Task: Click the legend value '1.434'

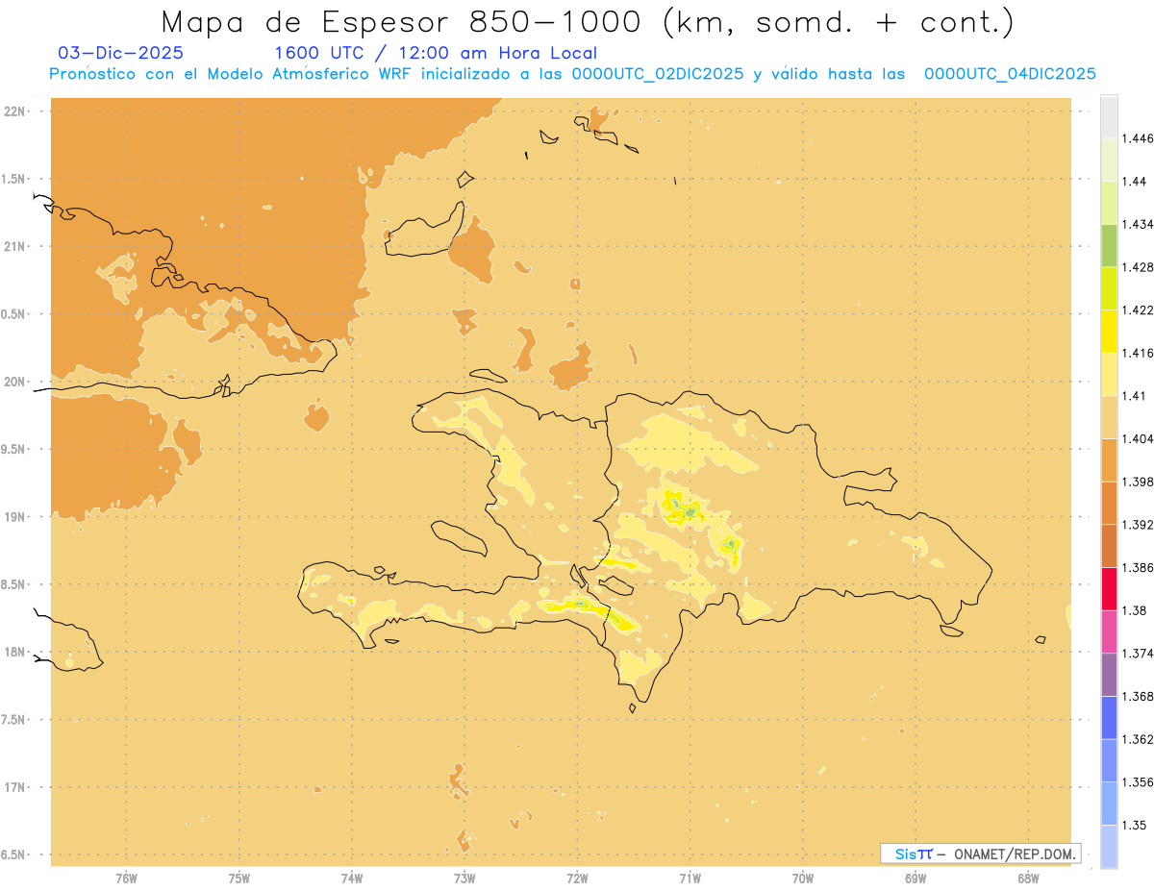Action: coord(1139,224)
